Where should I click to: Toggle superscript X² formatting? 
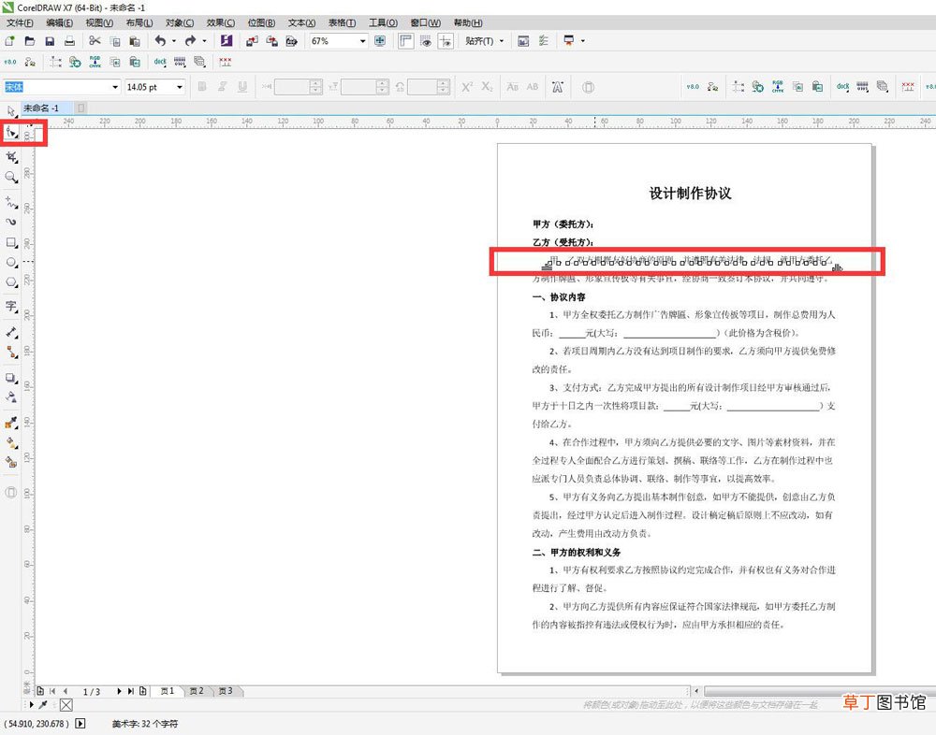click(467, 87)
